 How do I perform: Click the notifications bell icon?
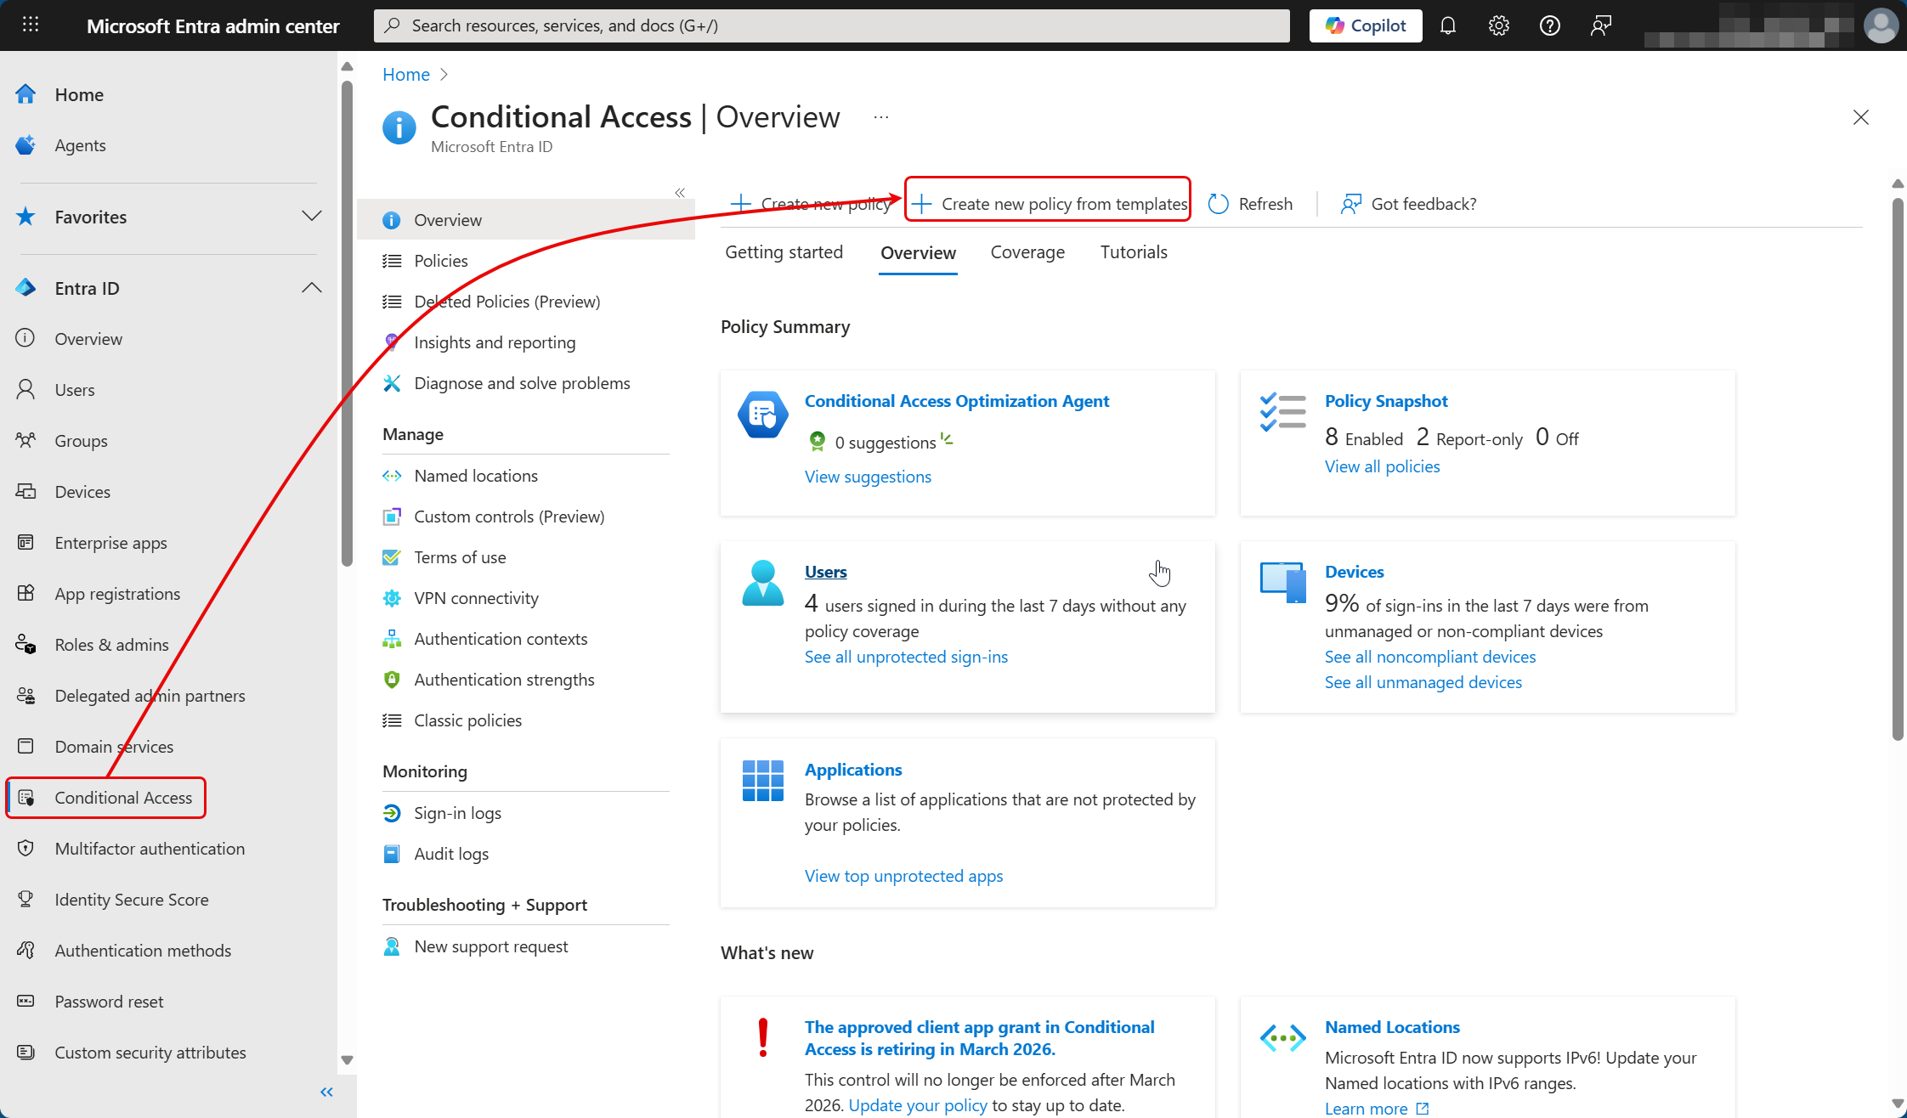pos(1448,25)
